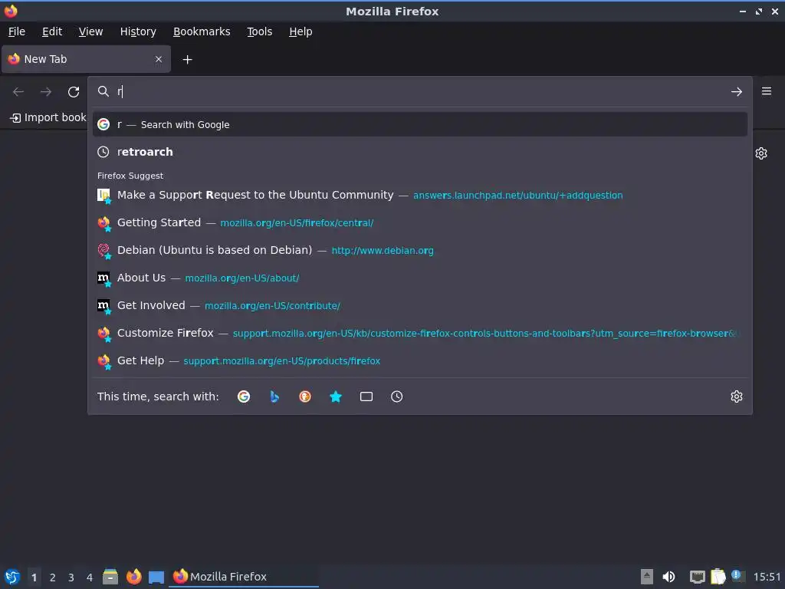Screen dimensions: 785x589
Task: Open the network tray icon
Action: 698,577
